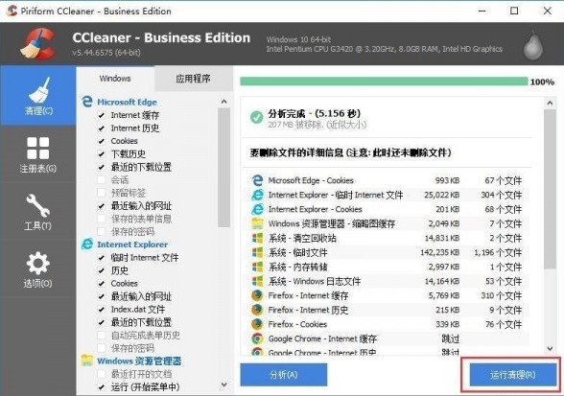Click Windows icon in Windows 日志文件 row
Image resolution: width=564 pixels, height=396 pixels.
pos(257,281)
